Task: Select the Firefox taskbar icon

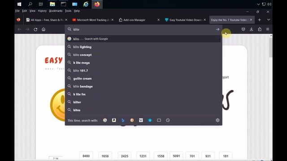Action: pos(97,4)
